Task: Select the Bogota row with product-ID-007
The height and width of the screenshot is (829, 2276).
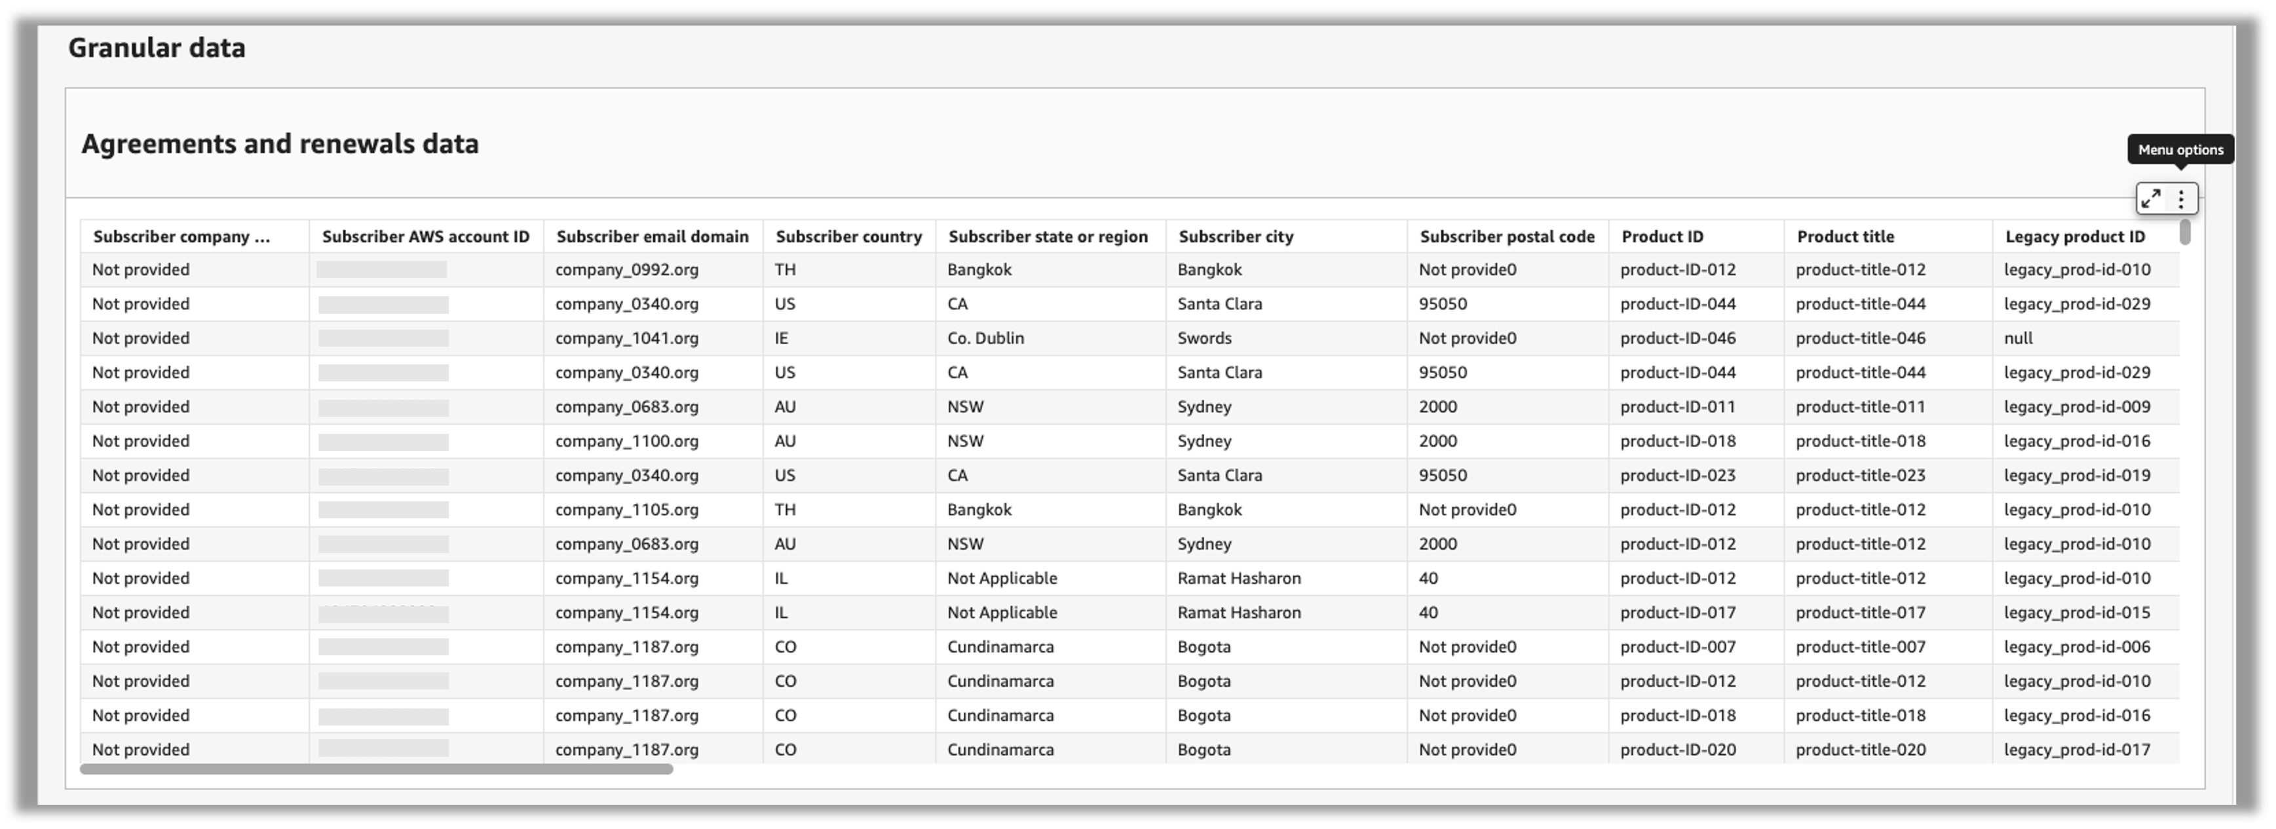Action: (x=1204, y=646)
